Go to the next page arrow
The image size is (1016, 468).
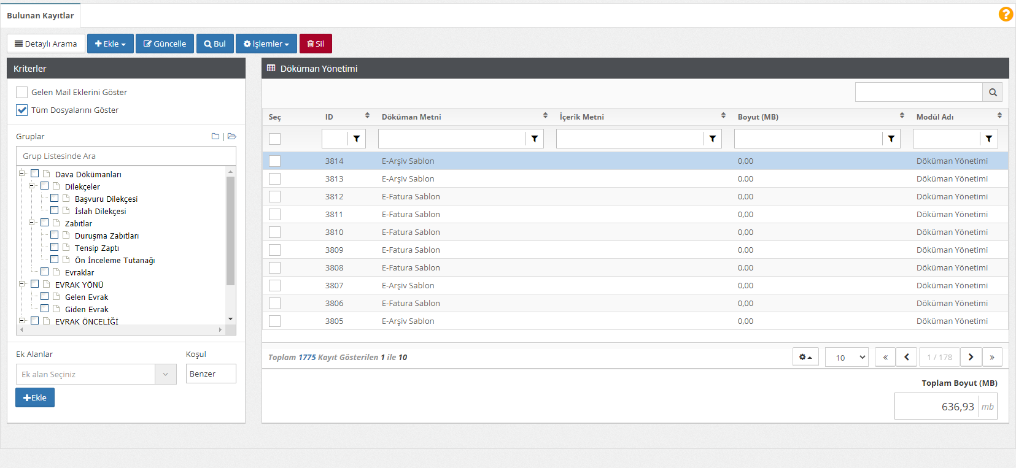point(971,357)
